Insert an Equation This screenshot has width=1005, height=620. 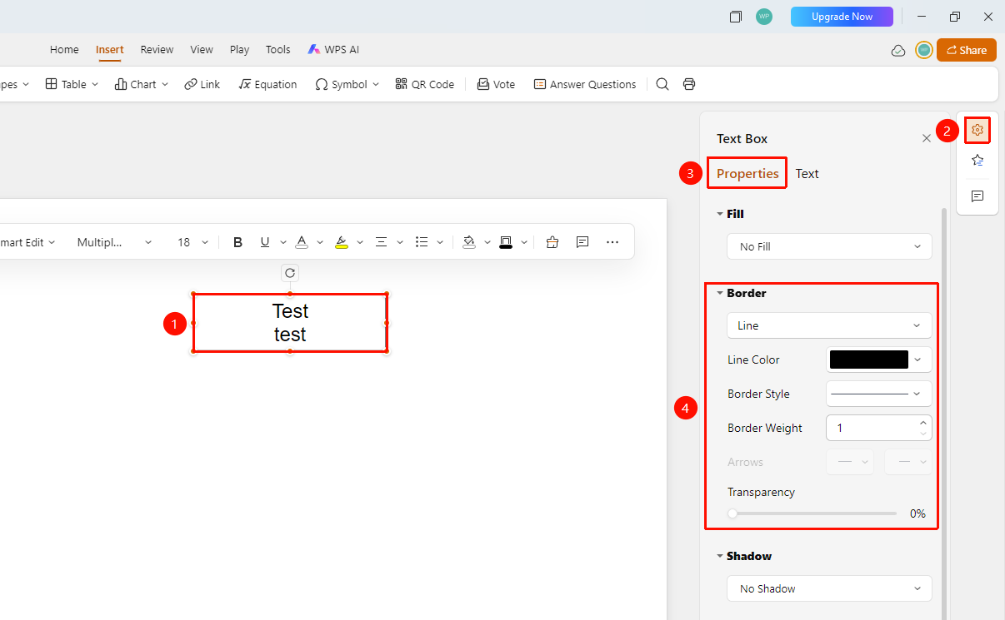click(267, 84)
